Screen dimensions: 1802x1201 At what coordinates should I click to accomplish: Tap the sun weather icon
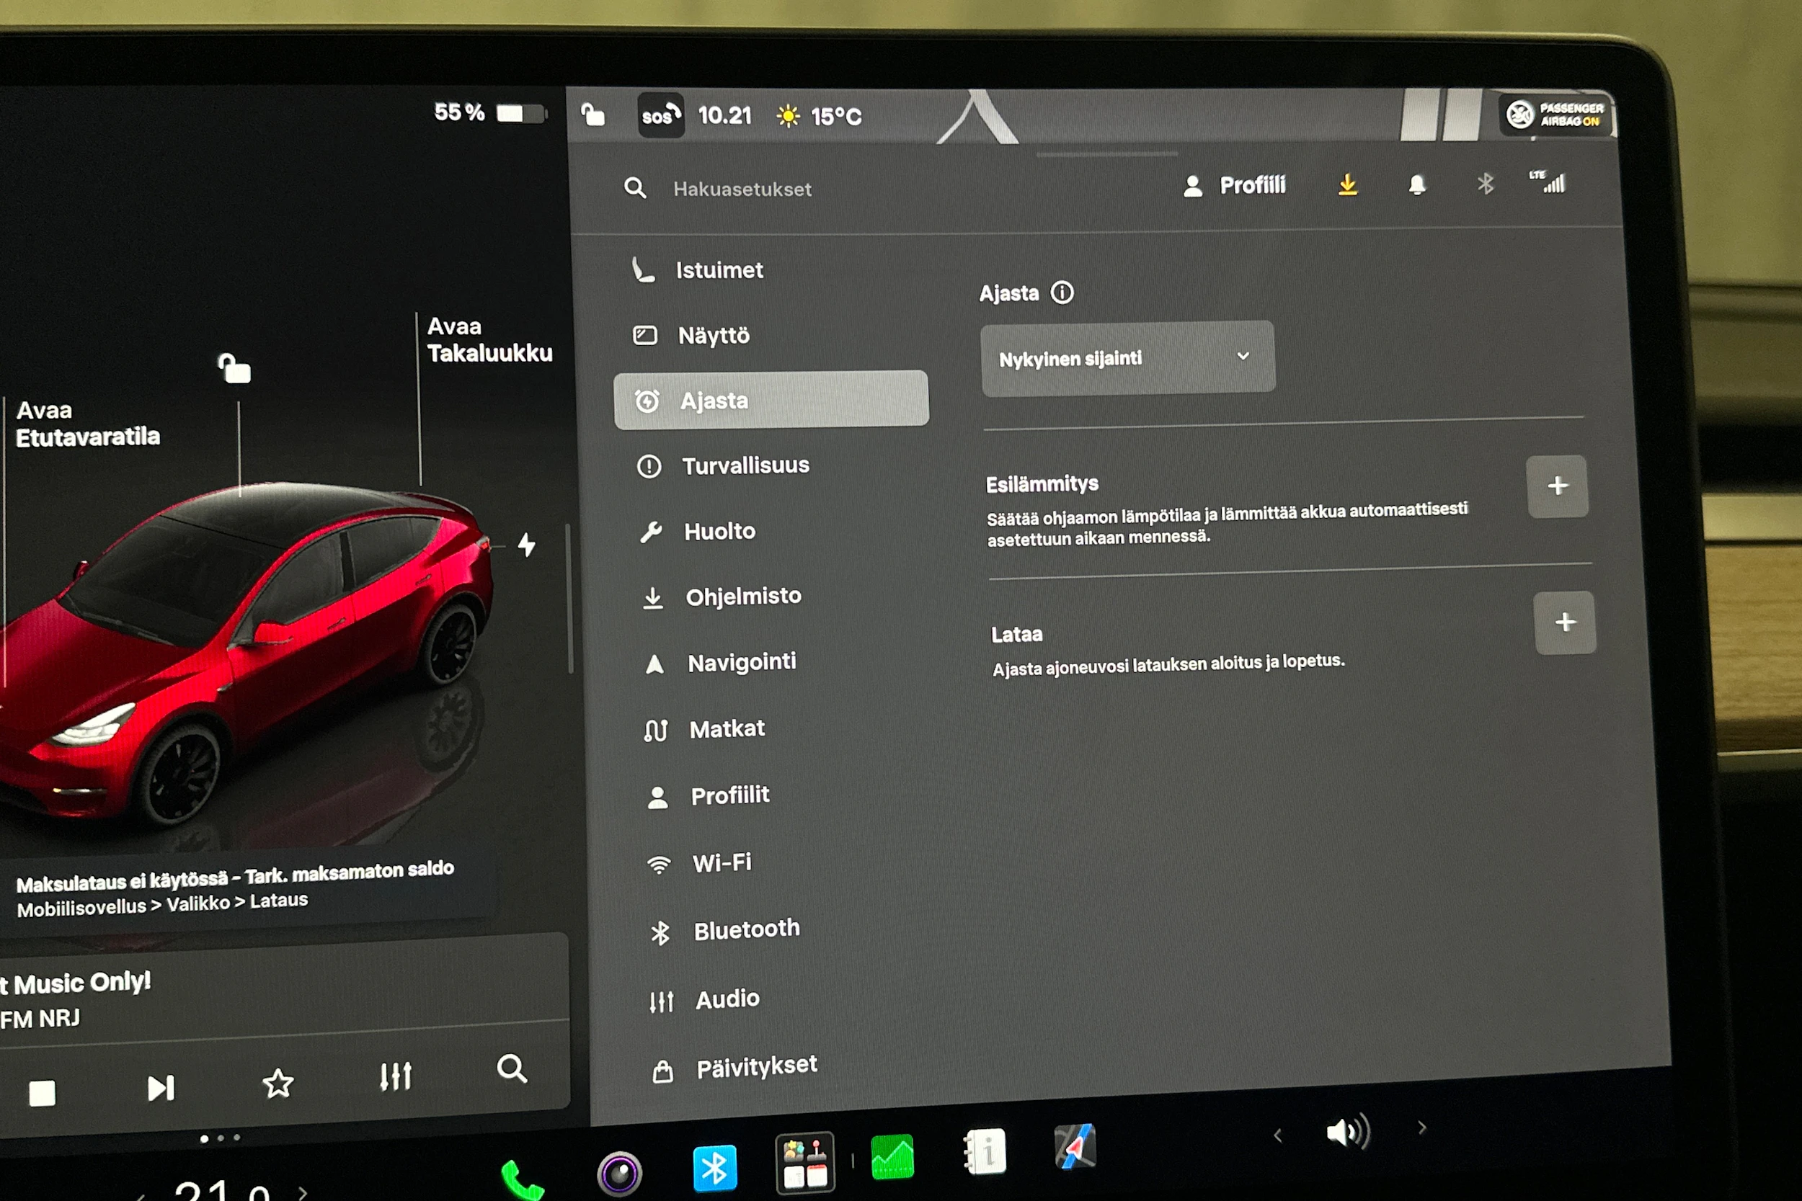[788, 117]
